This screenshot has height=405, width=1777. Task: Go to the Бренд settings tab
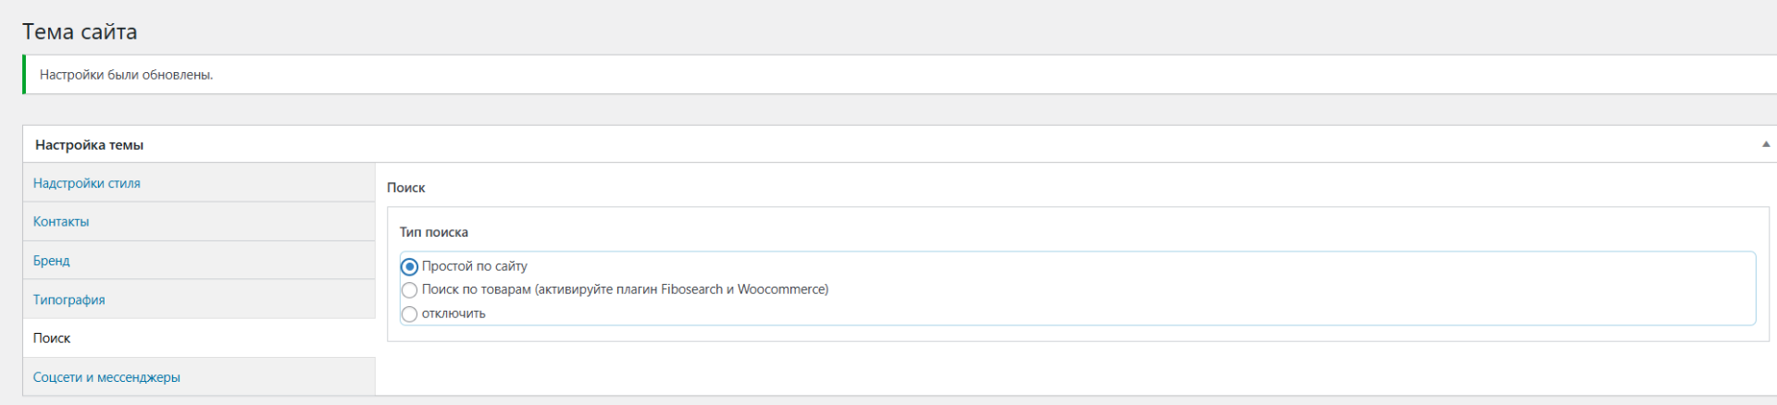point(52,261)
